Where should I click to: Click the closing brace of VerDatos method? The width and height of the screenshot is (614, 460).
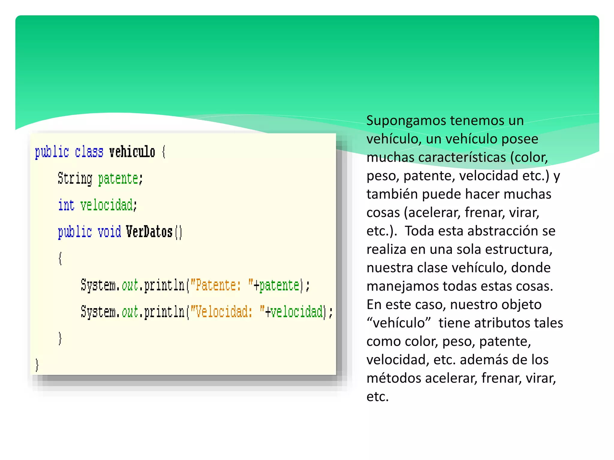[x=60, y=338]
